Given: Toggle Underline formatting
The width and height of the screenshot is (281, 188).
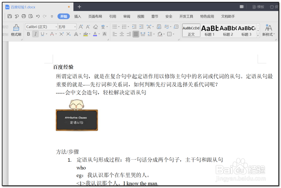Looking at the screenshot, I should 42,34.
